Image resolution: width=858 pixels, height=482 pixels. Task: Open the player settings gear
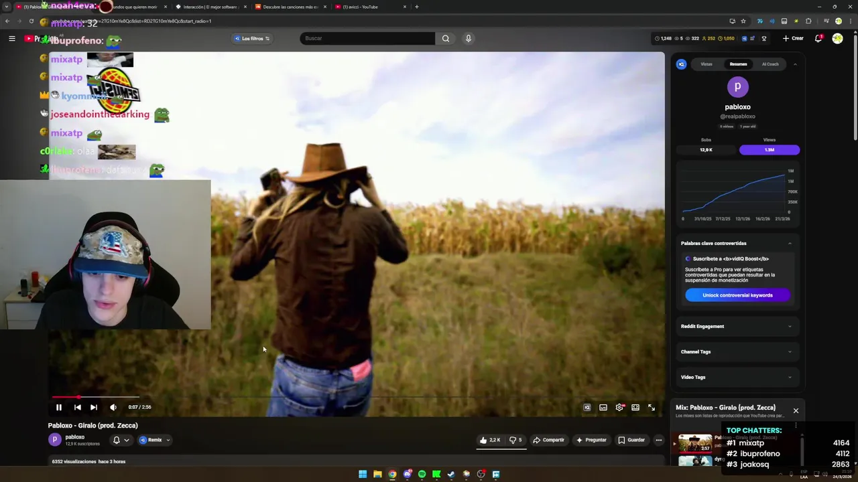[619, 407]
